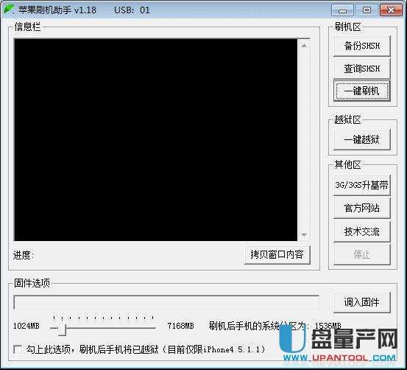Image resolution: width=407 pixels, height=370 pixels.
Task: Click the firmware path input field
Action: point(166,302)
